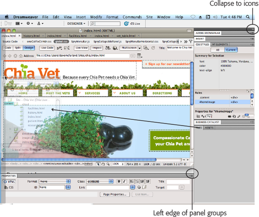Click the Bold button in Properties
The image size is (259, 217).
coord(119,181)
